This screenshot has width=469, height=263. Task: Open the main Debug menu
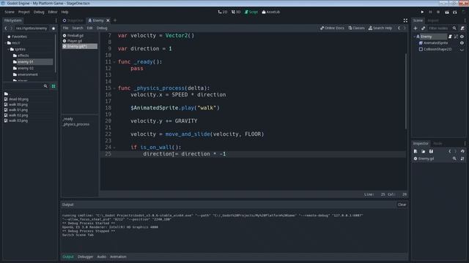pos(39,12)
